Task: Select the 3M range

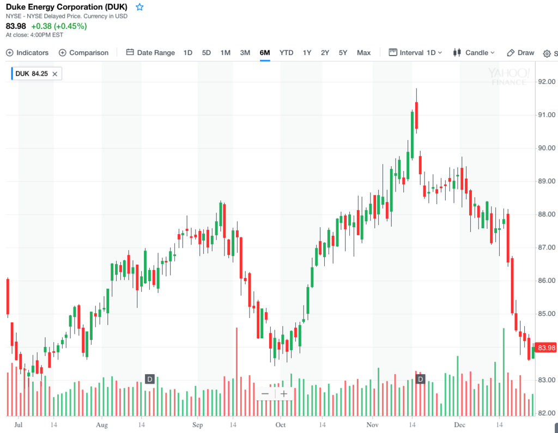Action: tap(245, 53)
